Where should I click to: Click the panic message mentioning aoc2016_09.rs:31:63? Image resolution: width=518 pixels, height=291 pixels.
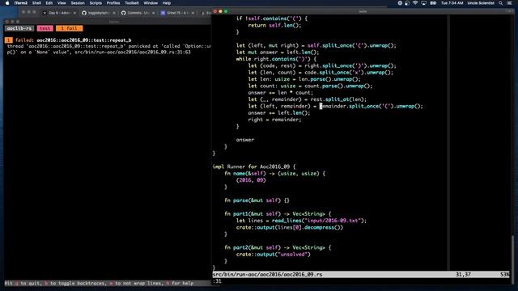(108, 49)
